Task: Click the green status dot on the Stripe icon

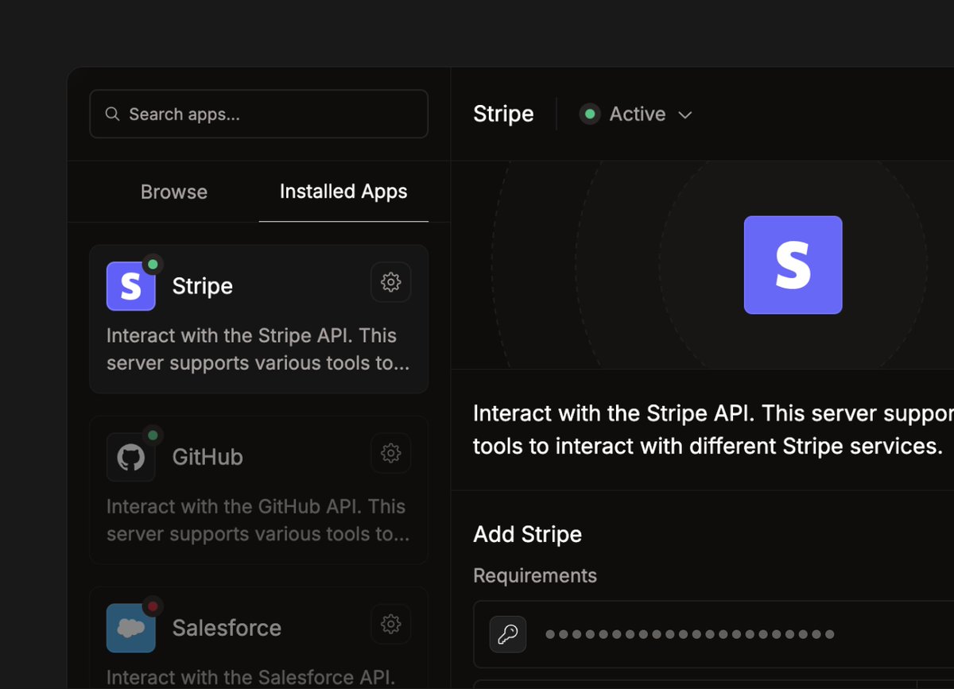Action: click(x=153, y=265)
